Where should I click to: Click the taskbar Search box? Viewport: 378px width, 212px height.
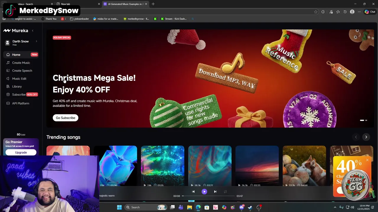pyautogui.click(x=146, y=207)
